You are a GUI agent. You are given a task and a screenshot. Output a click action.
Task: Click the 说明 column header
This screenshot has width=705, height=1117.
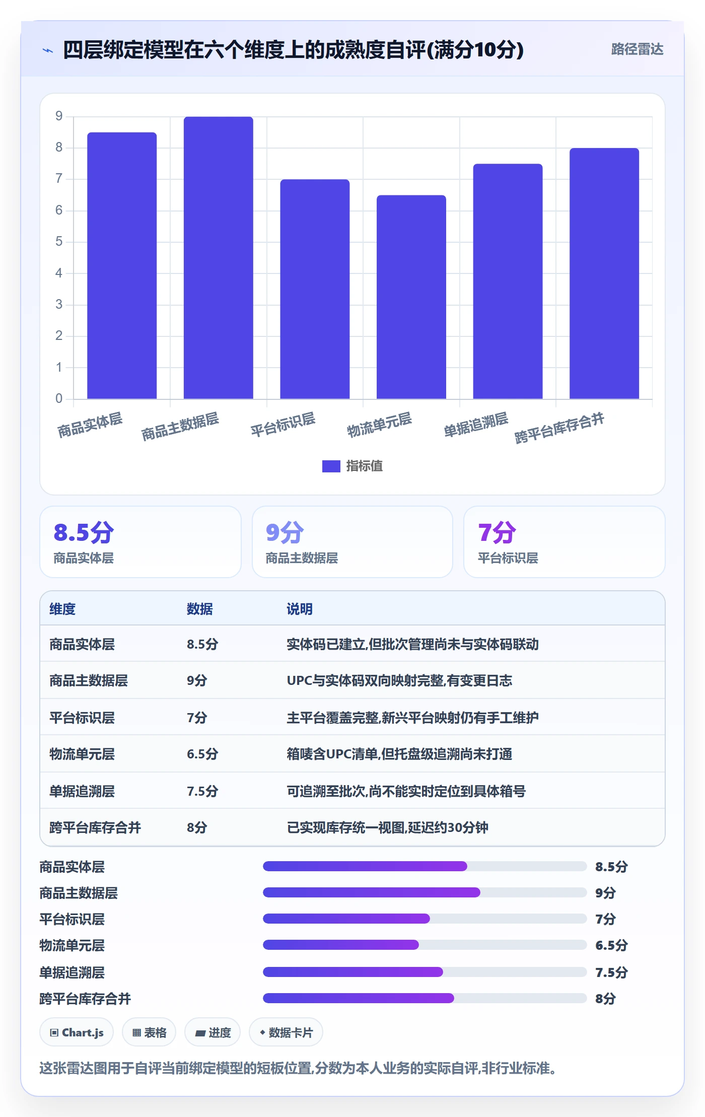(x=300, y=609)
